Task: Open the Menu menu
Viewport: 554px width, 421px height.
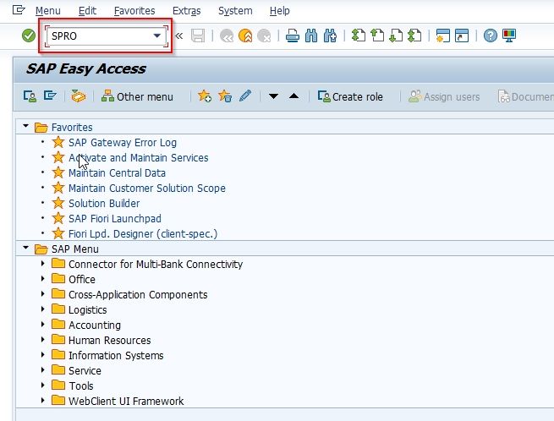Action: click(x=47, y=11)
